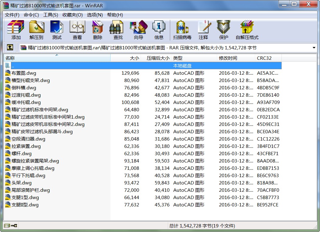Open the 查找 (Find) binoculars tool
This screenshot has width=320, height=232.
[118, 30]
